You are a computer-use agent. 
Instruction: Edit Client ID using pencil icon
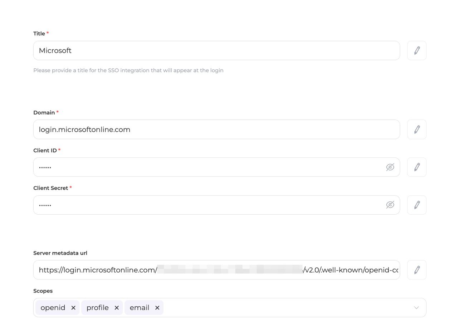point(417,167)
